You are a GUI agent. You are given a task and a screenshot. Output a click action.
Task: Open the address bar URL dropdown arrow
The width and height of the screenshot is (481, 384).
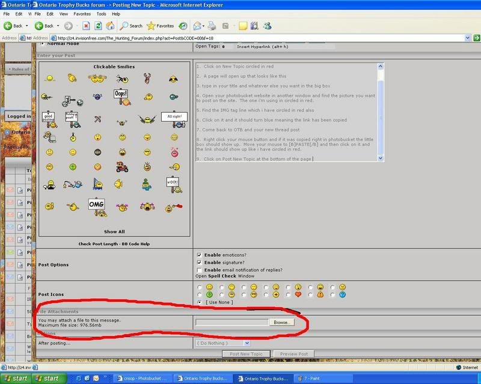(x=468, y=38)
